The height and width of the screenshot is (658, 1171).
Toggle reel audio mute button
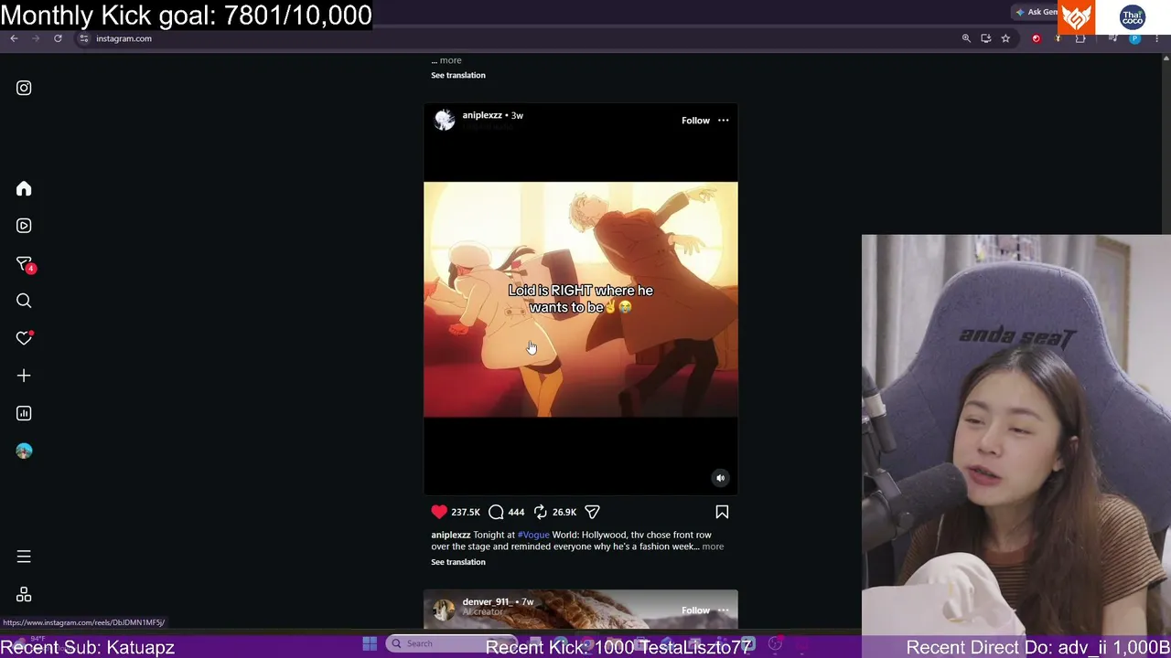click(x=720, y=477)
